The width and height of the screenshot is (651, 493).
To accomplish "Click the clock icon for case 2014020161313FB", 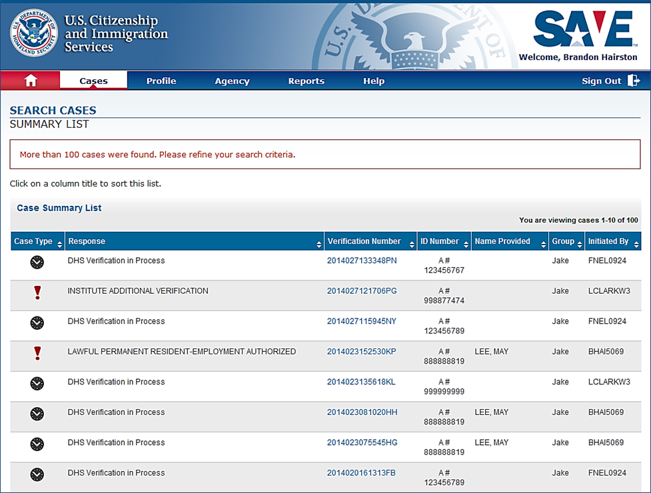I will point(37,474).
